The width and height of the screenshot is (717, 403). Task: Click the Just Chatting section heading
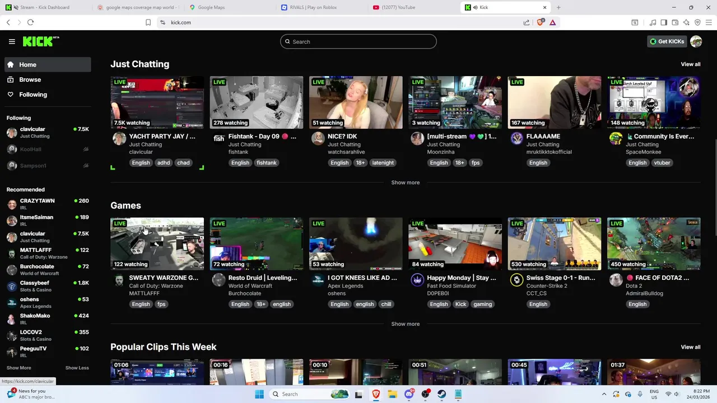tap(139, 64)
